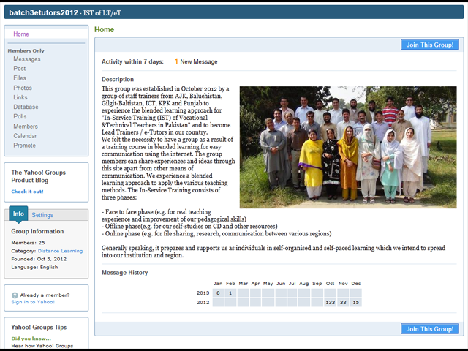Click the bottom Join This Group button
Viewport: 468px width, 351px height.
pos(430,329)
